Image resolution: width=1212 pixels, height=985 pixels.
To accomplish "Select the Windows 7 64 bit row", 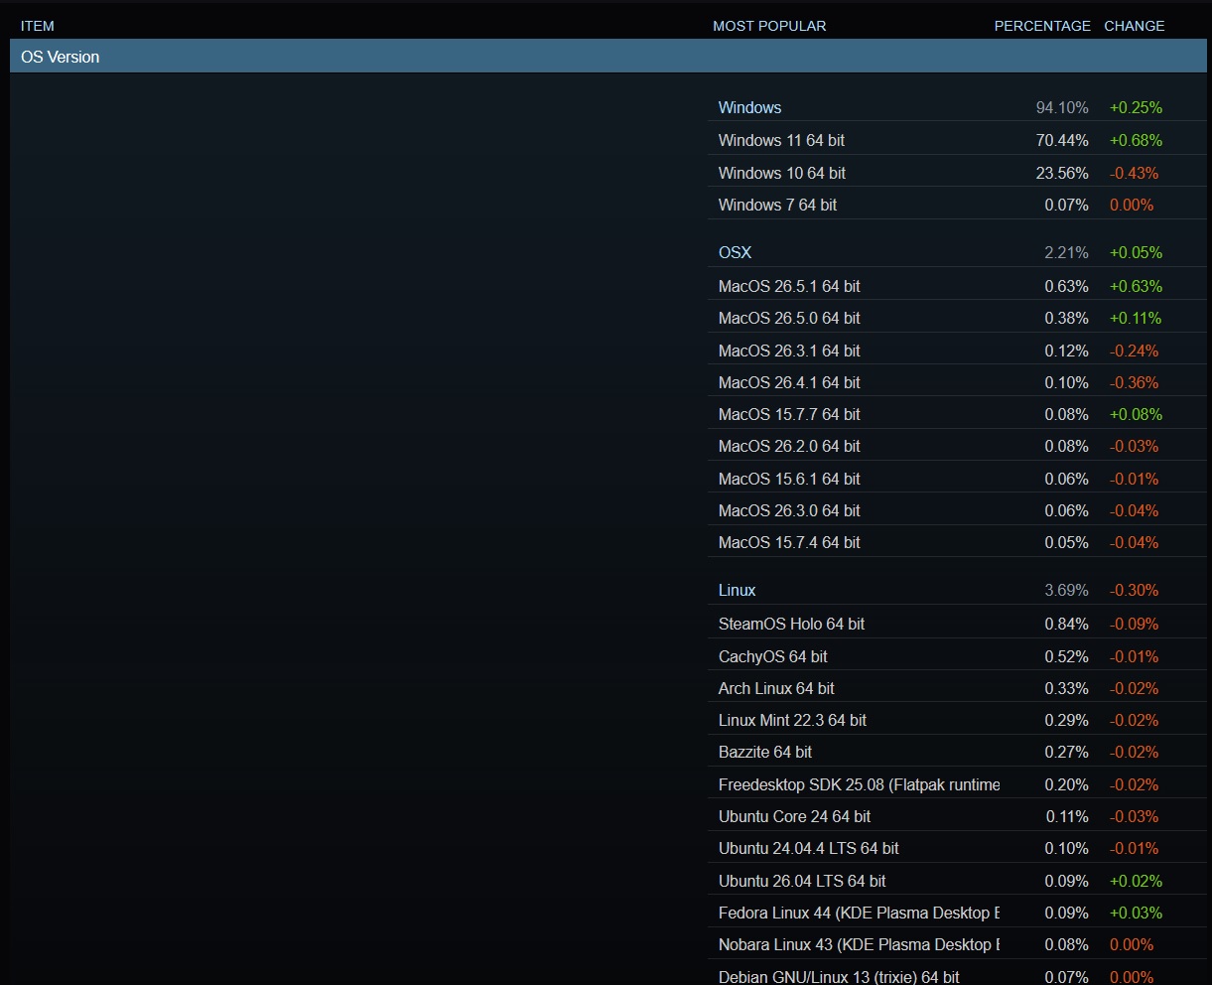I will [958, 205].
